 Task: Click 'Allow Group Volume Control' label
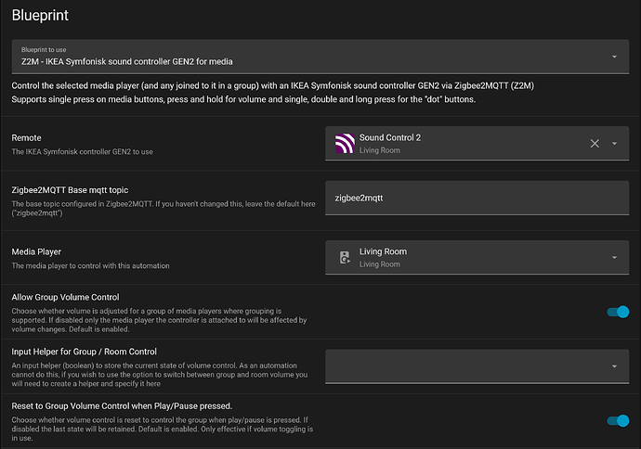(x=65, y=297)
